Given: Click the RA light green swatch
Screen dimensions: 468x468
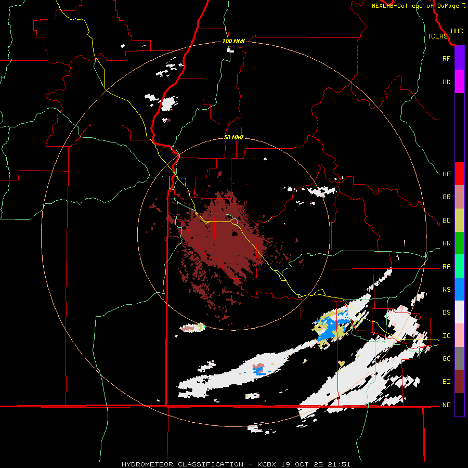Looking at the screenshot, I should (459, 266).
